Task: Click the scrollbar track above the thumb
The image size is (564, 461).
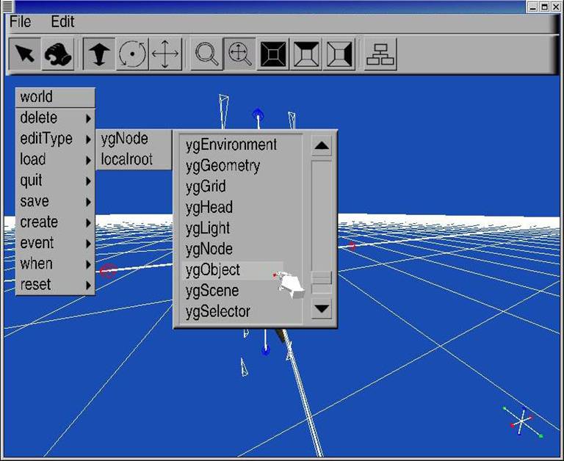Action: (x=321, y=216)
